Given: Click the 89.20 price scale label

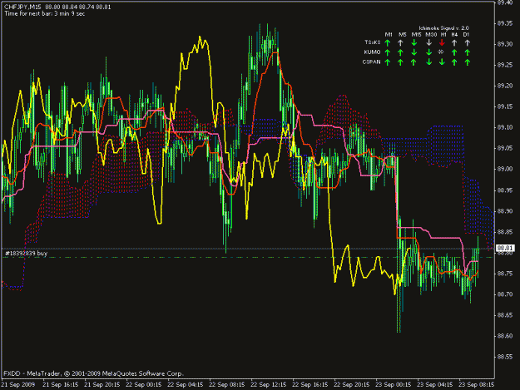Looking at the screenshot, I should (505, 86).
